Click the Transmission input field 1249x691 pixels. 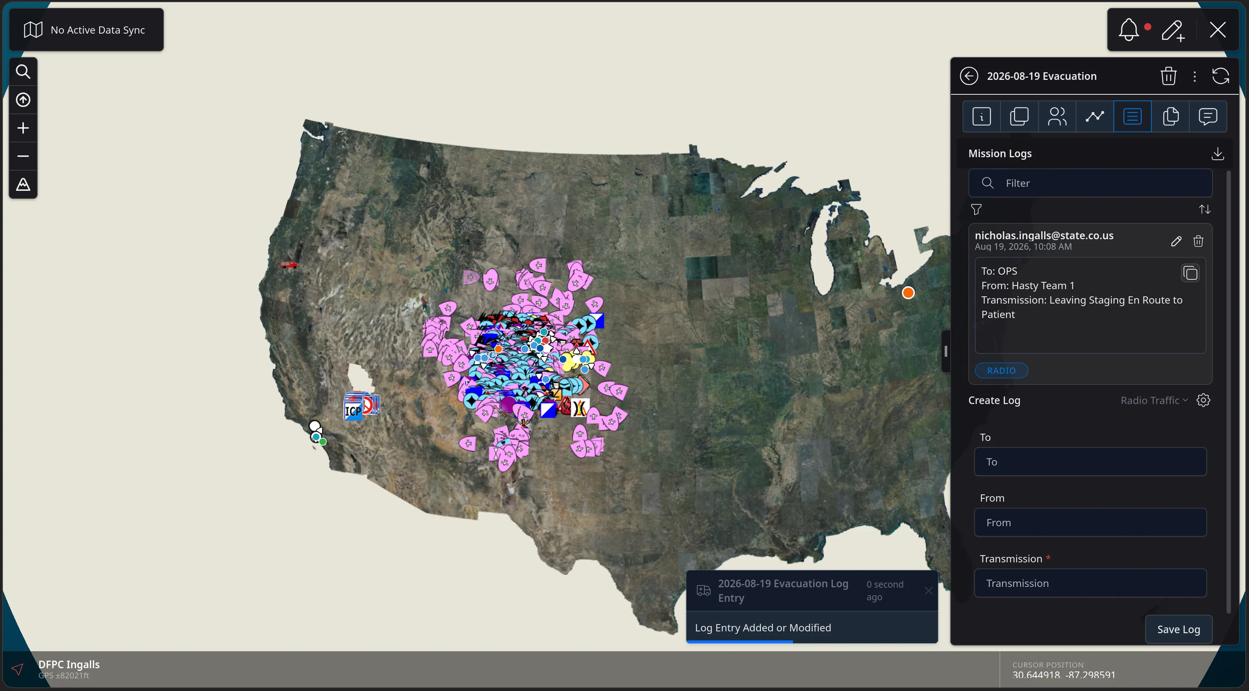[1090, 583]
